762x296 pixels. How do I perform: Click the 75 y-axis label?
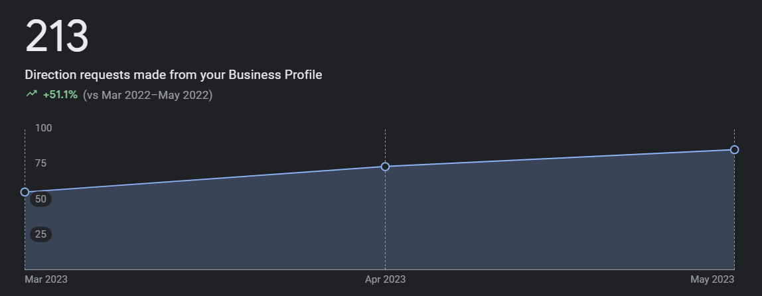tap(40, 163)
